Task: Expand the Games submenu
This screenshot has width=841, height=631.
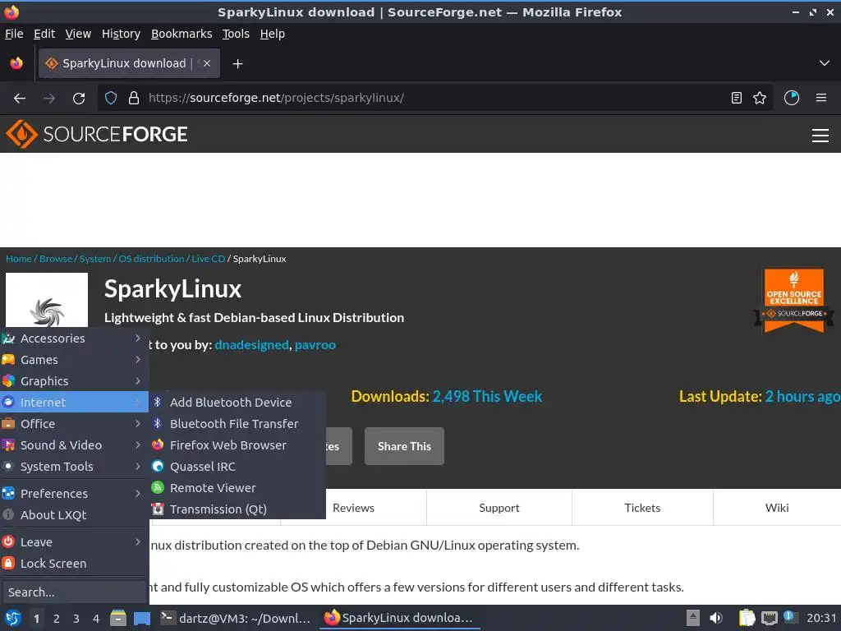Action: [74, 360]
